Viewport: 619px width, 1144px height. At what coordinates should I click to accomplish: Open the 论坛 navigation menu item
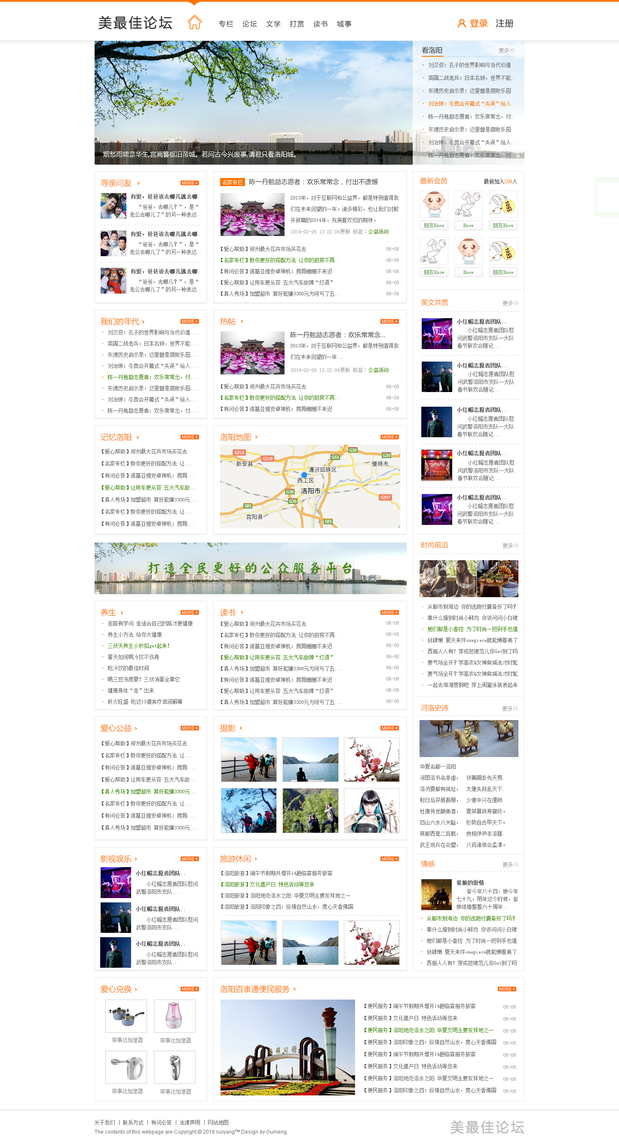(249, 24)
